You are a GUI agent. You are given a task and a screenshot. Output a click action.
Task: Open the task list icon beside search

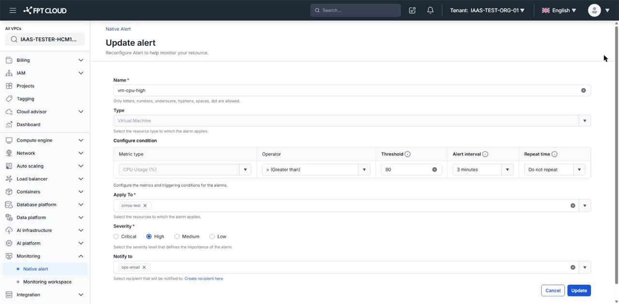point(412,10)
